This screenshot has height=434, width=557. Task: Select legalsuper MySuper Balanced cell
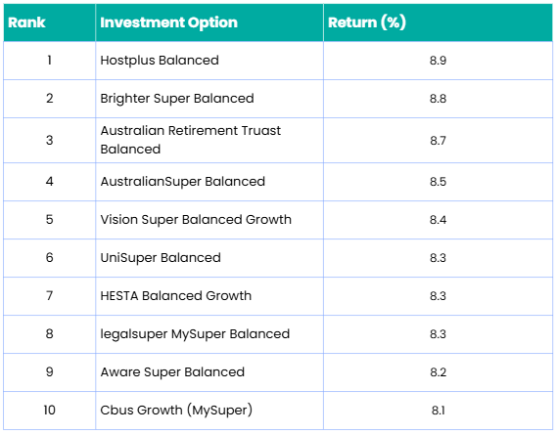(x=209, y=334)
